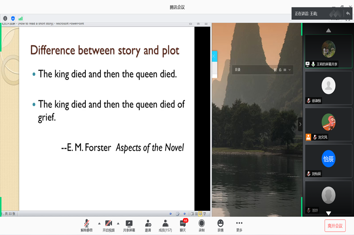Screen dimensions: 354x235
Task: Open the 邀请 invite icon
Action: point(148,224)
